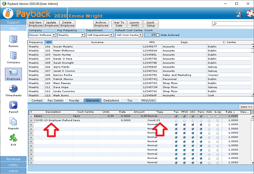Open the Timesheets pie chart icon

(x=13, y=89)
